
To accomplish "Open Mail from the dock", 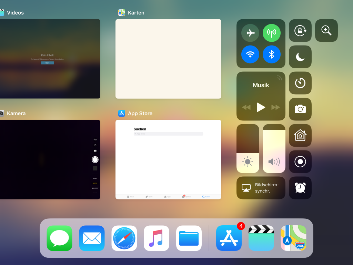I will [91, 238].
